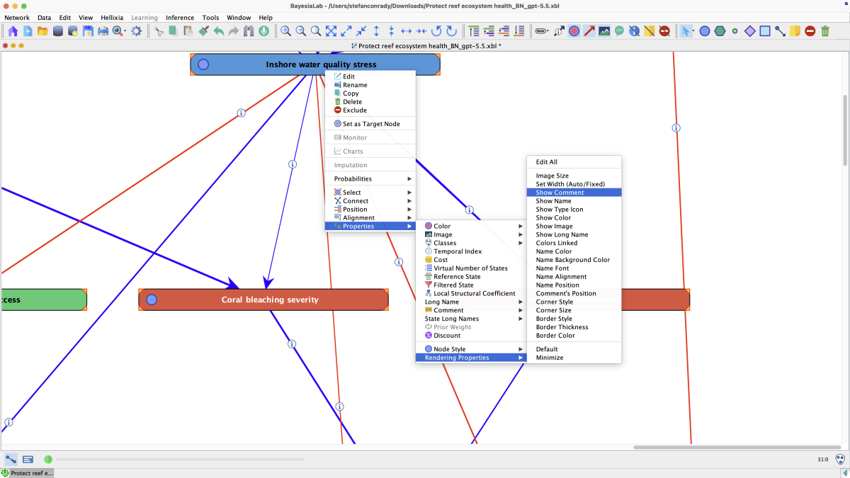Toggle the red arrow arc display button
Screen dimensions: 850x478
pyautogui.click(x=589, y=31)
